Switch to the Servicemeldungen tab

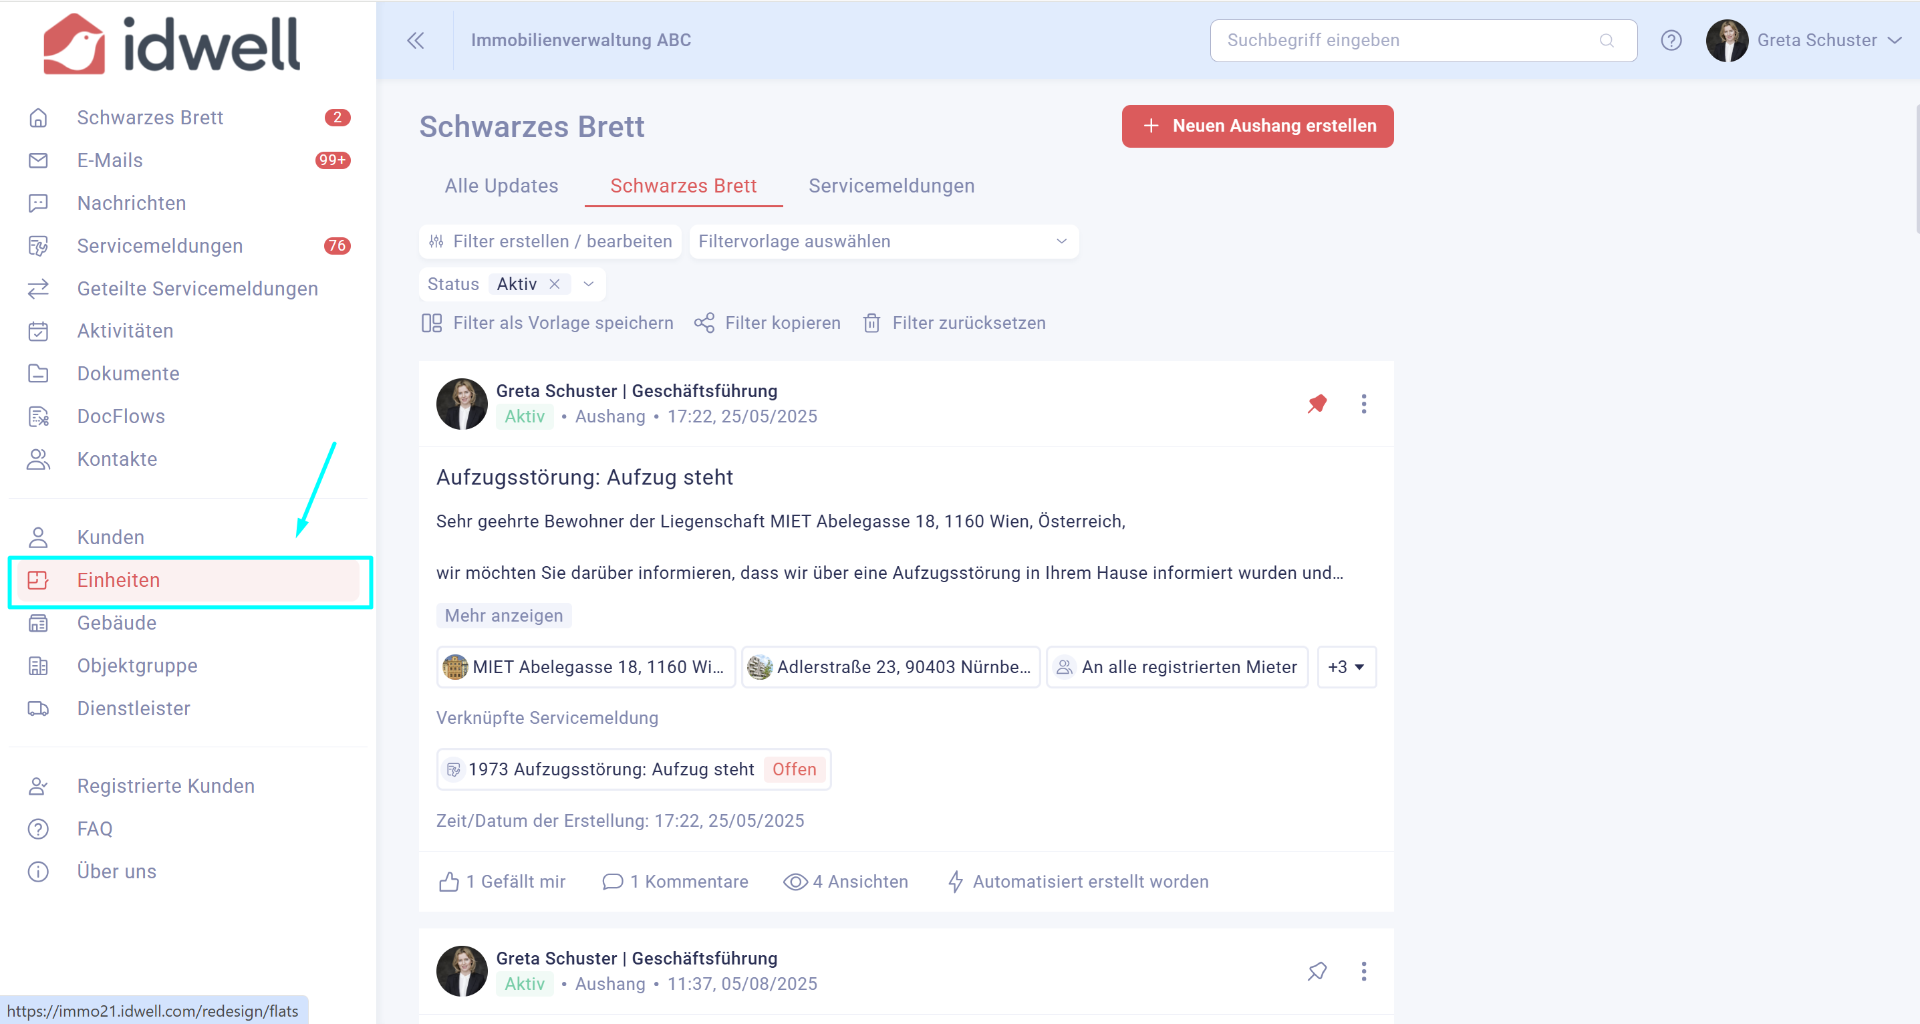point(892,186)
